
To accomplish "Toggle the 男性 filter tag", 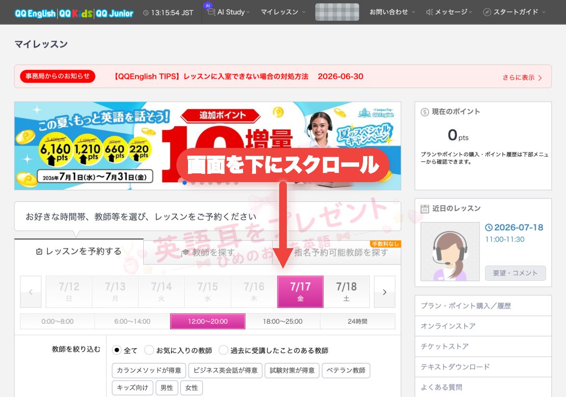I will click(167, 388).
